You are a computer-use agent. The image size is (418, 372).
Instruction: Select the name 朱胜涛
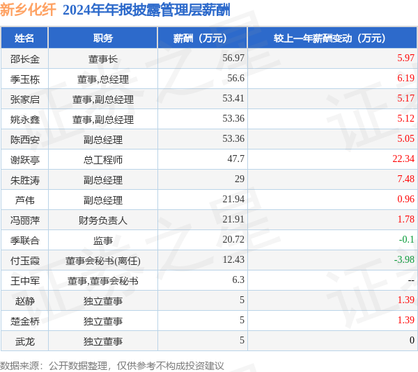pos(25,180)
